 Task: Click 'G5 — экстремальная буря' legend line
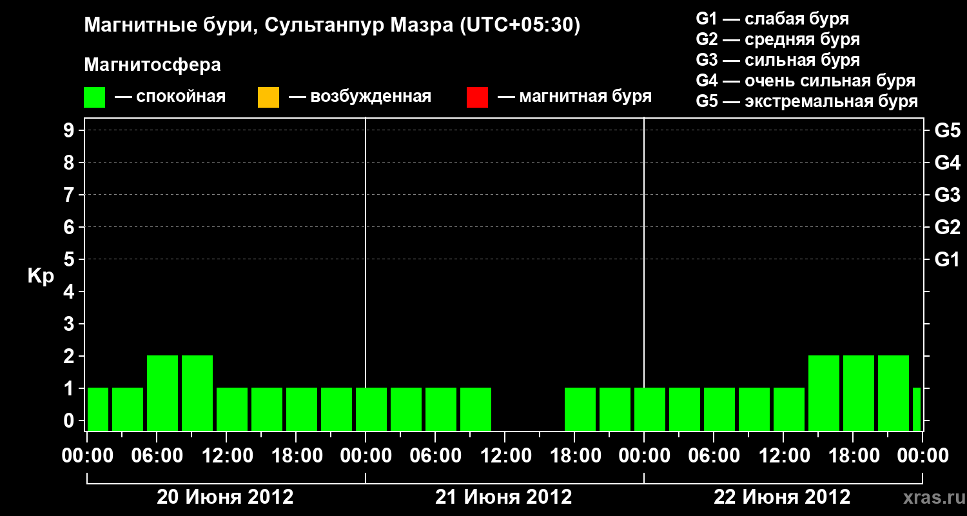point(807,102)
